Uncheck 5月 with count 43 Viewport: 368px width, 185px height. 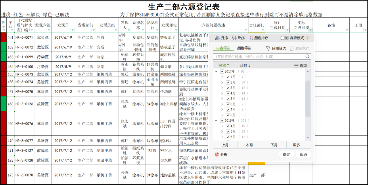(x=228, y=131)
